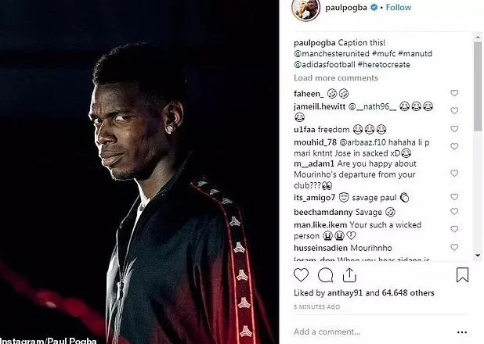Screen dimensions: 484x344
Task: Click the comments scrollbar thumb
Action: [478, 87]
